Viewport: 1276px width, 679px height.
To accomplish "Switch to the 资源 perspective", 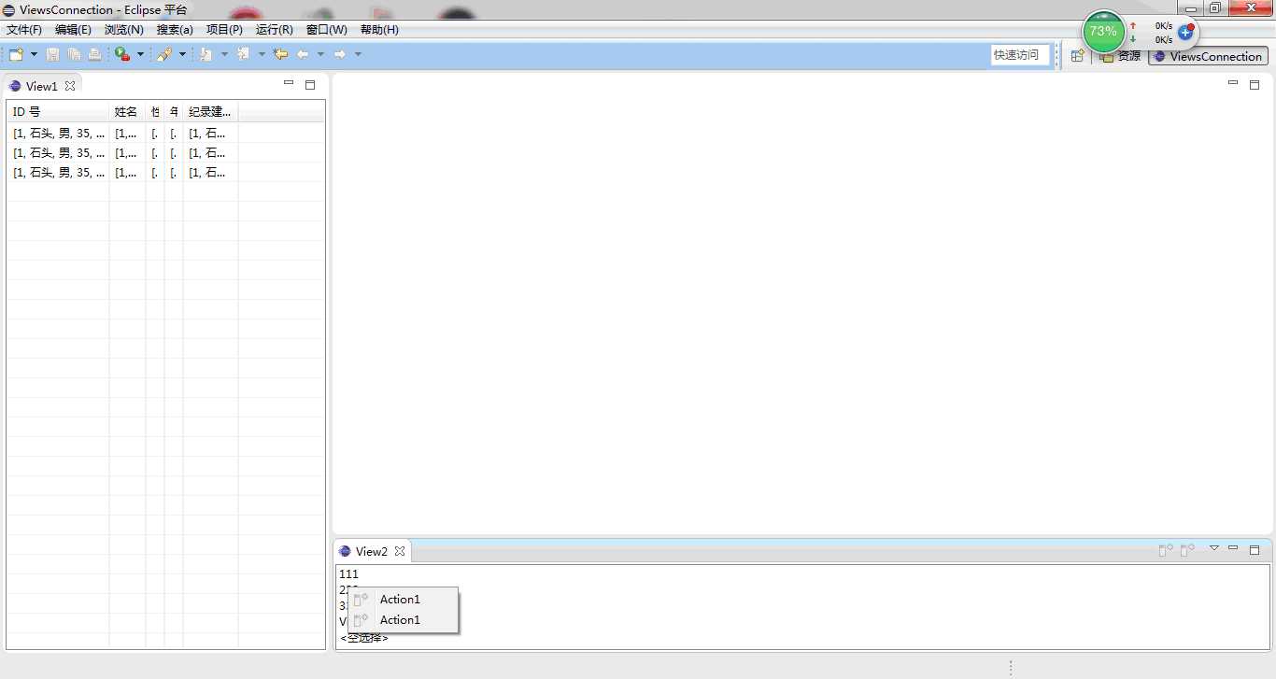I will click(x=1120, y=56).
